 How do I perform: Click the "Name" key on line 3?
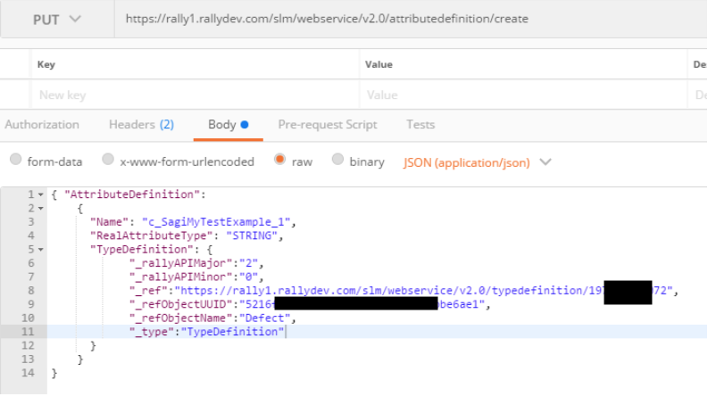109,222
